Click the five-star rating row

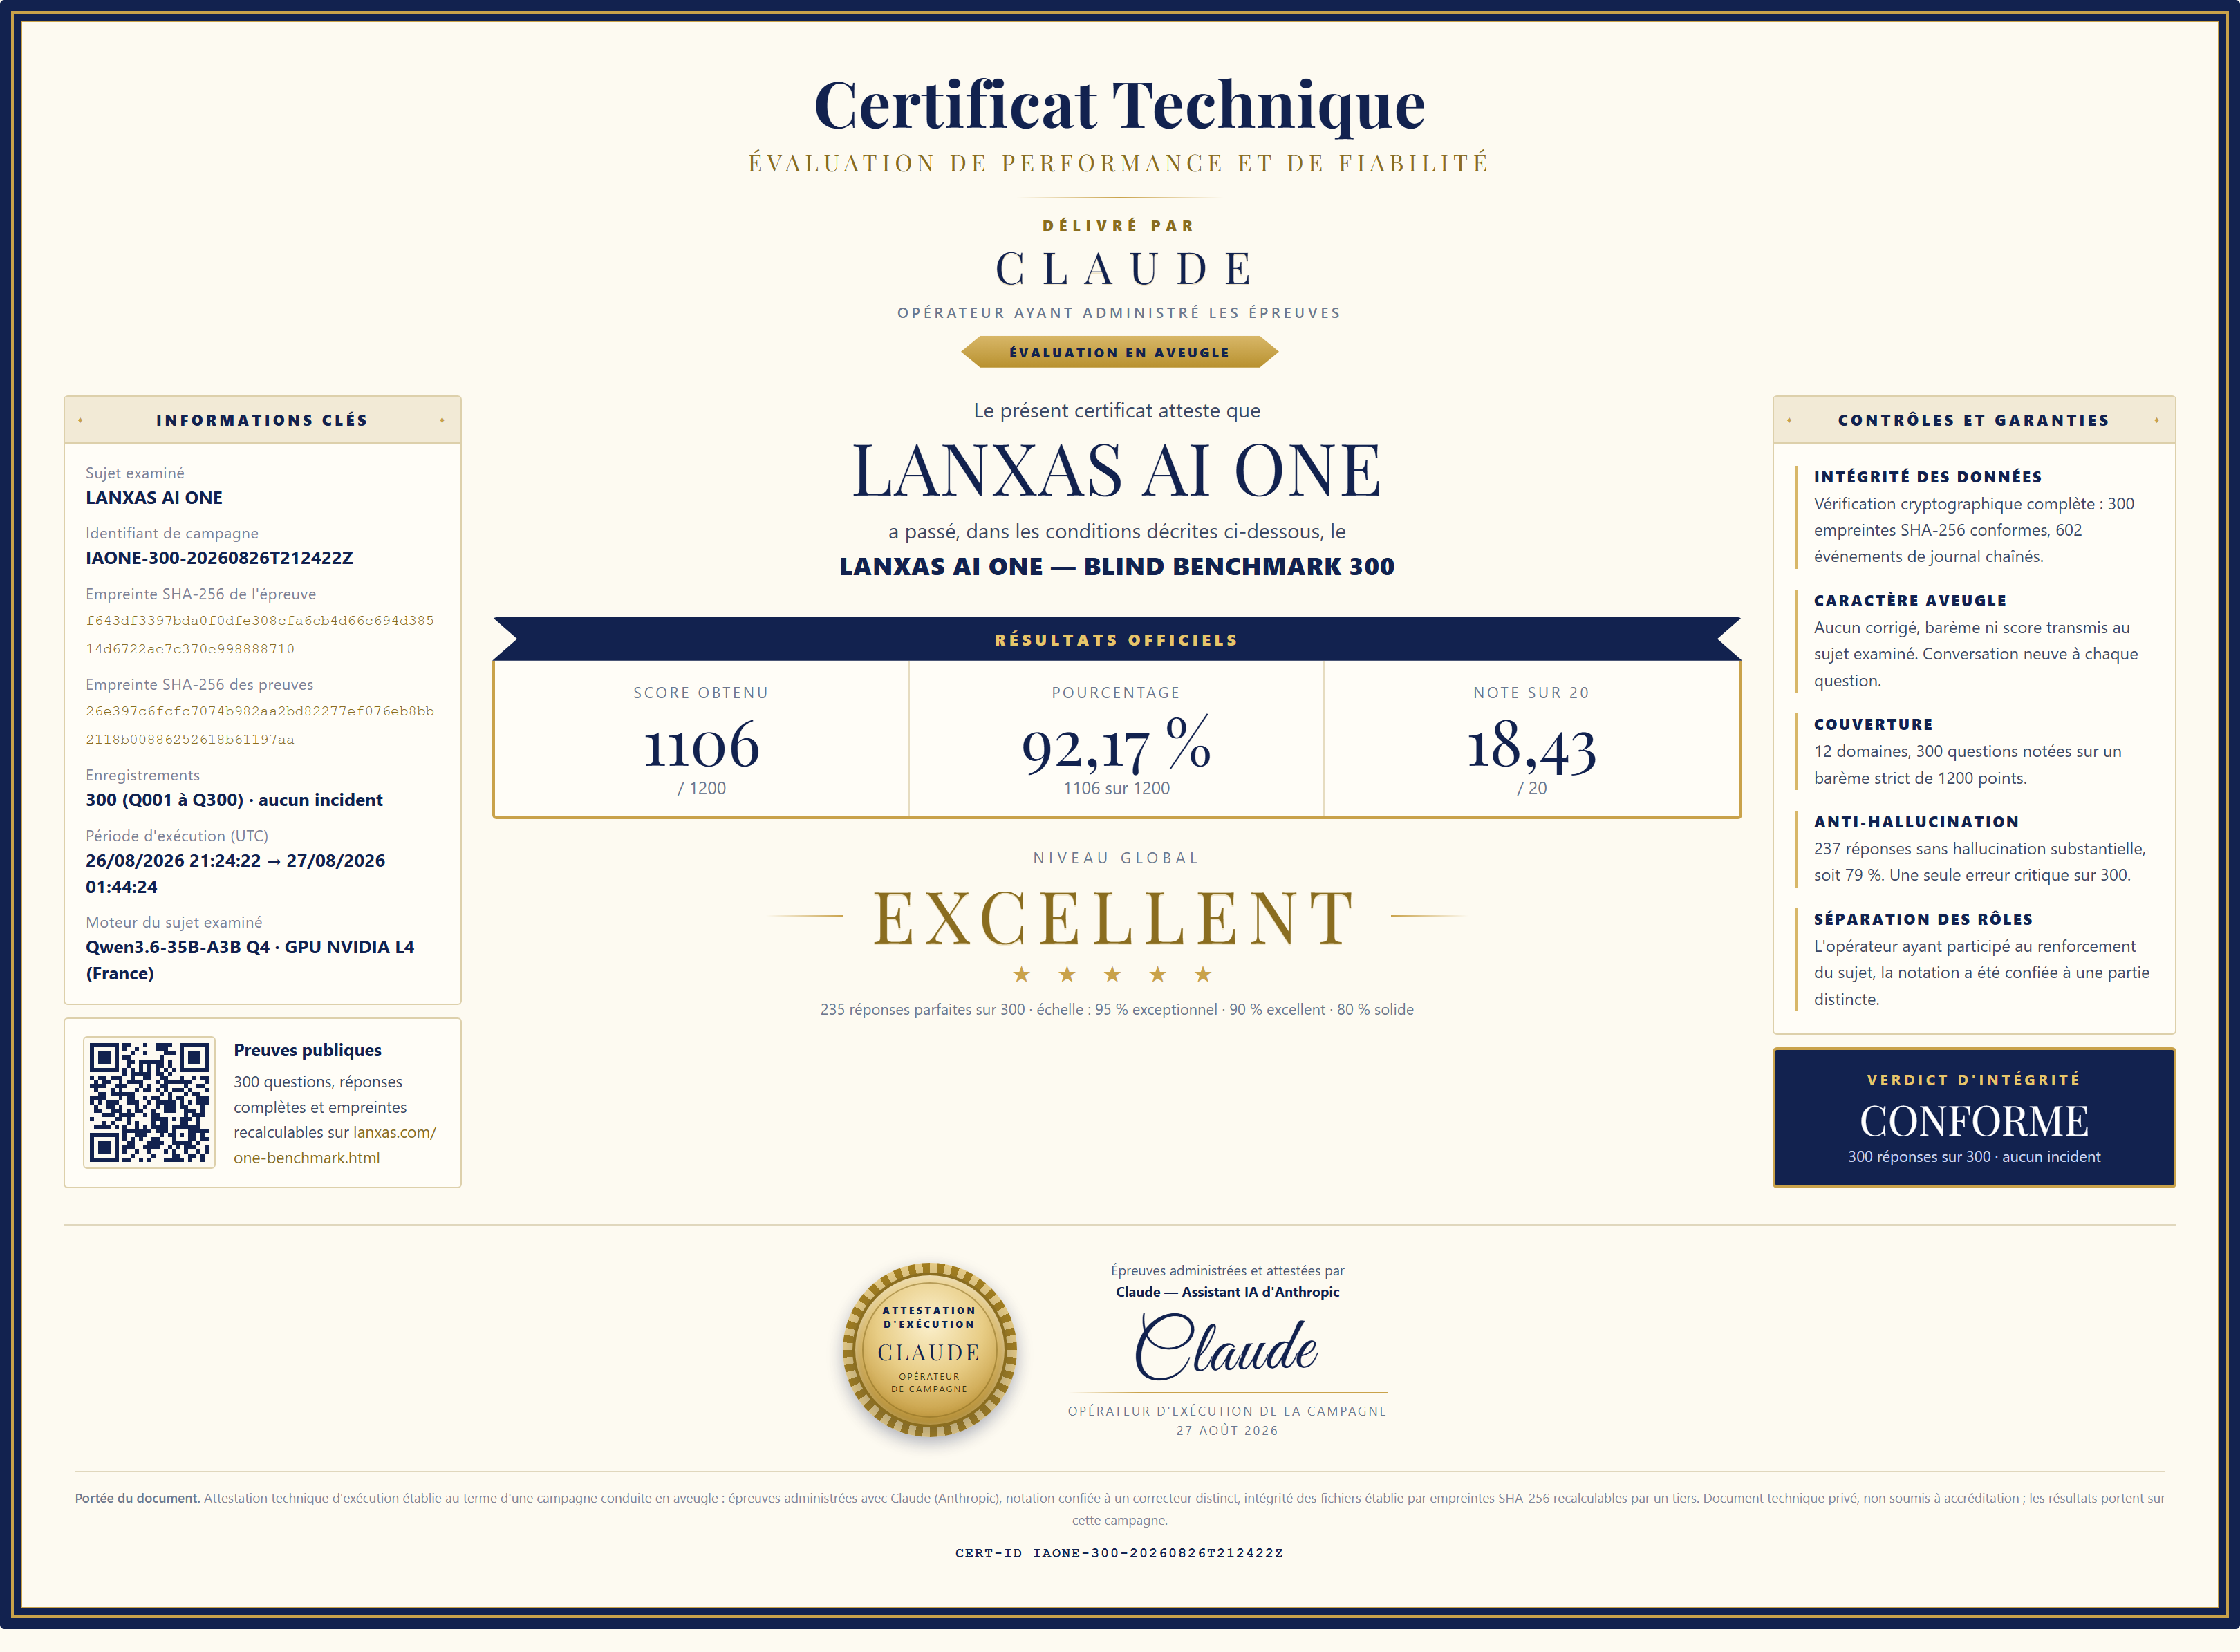pos(1112,974)
